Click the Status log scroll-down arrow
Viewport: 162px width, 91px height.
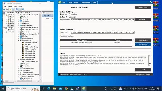(150, 65)
